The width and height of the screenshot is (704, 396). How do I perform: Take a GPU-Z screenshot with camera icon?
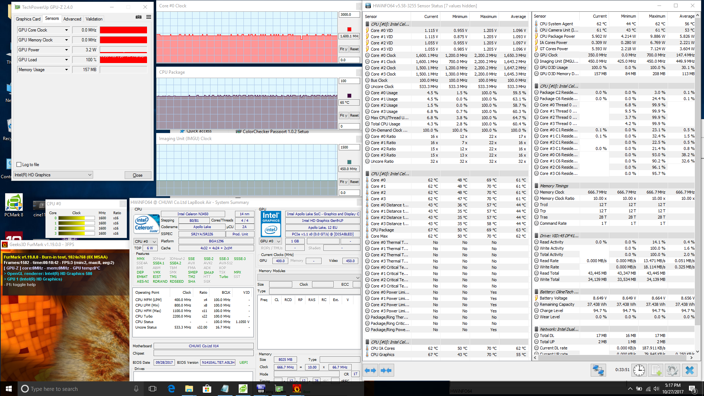(139, 17)
